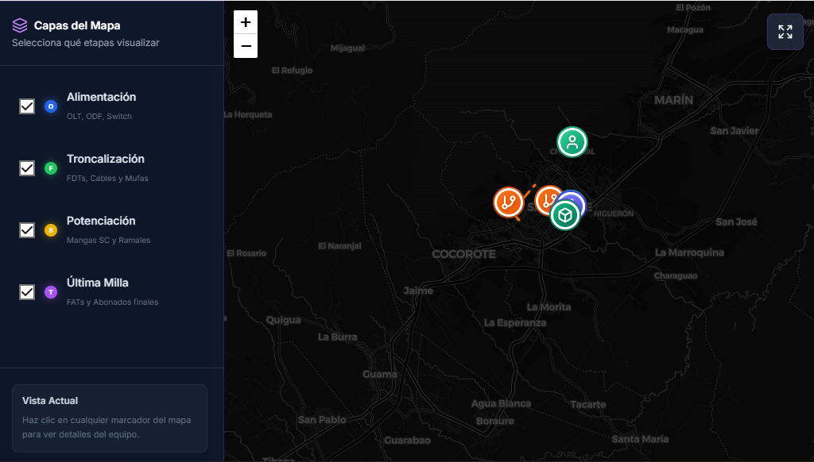This screenshot has height=462, width=814.
Task: Click the La Horqueta map label
Action: (x=248, y=114)
